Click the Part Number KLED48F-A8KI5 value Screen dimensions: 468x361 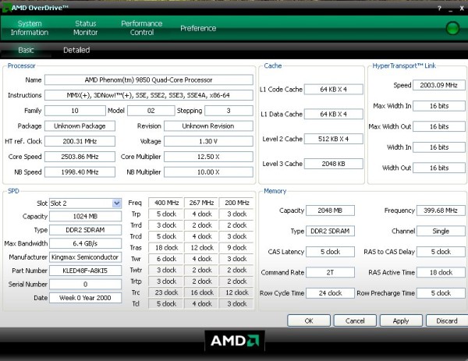click(x=85, y=271)
